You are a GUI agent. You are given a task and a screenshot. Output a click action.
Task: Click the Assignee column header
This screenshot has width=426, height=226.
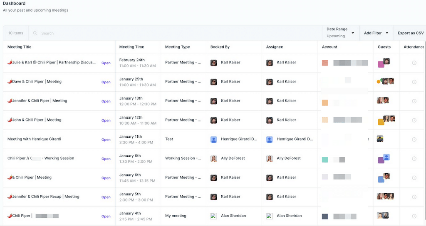tap(275, 47)
